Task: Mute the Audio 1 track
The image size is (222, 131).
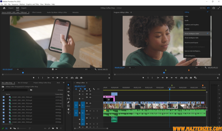Action: click(x=90, y=111)
